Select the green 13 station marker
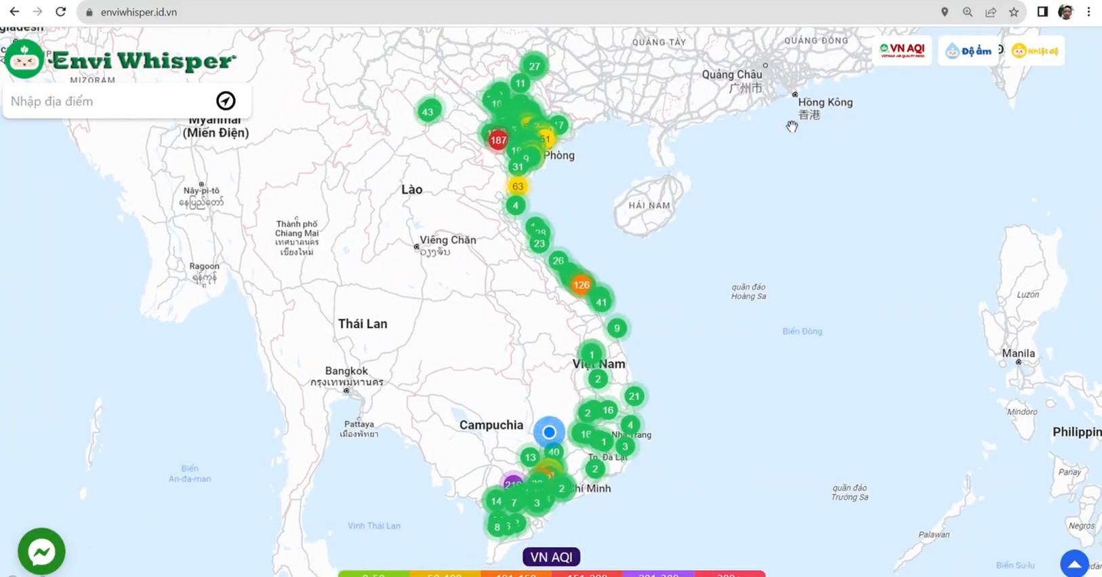Image resolution: width=1102 pixels, height=577 pixels. (530, 458)
